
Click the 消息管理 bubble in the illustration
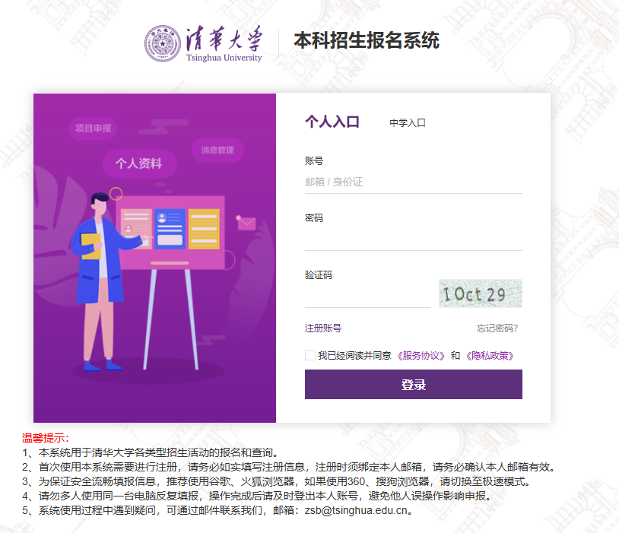click(x=217, y=150)
